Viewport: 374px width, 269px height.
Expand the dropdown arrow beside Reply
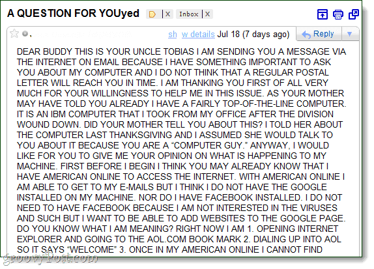350,34
